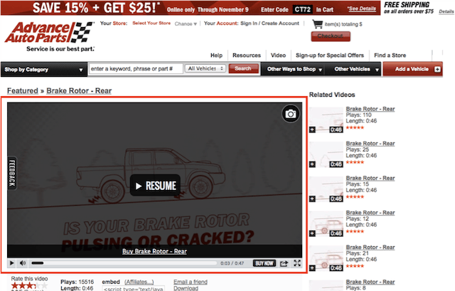Click the Advance Auto Parts logo
This screenshot has width=455, height=291.
pos(48,34)
